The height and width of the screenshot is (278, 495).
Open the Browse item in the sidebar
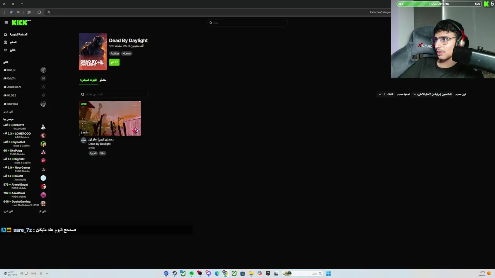click(x=10, y=42)
